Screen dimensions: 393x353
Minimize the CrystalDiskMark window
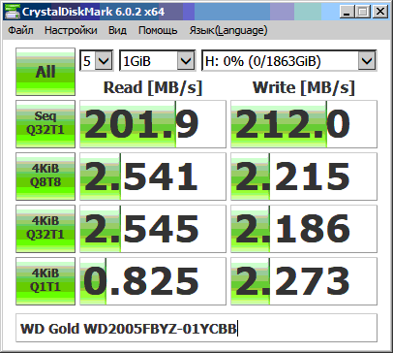click(348, 12)
